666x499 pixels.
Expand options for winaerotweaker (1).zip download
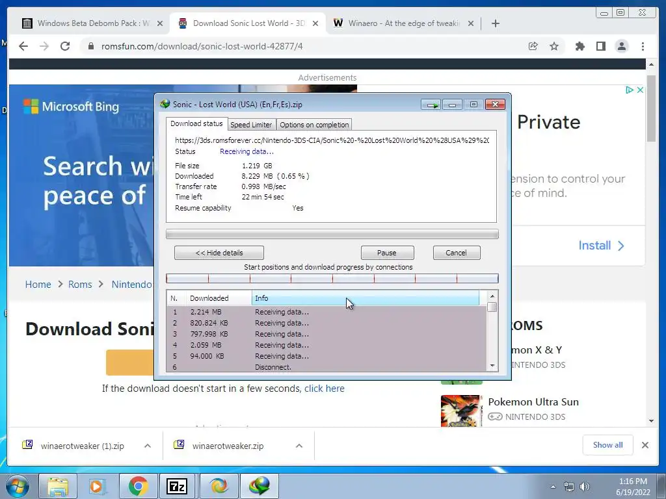point(148,446)
